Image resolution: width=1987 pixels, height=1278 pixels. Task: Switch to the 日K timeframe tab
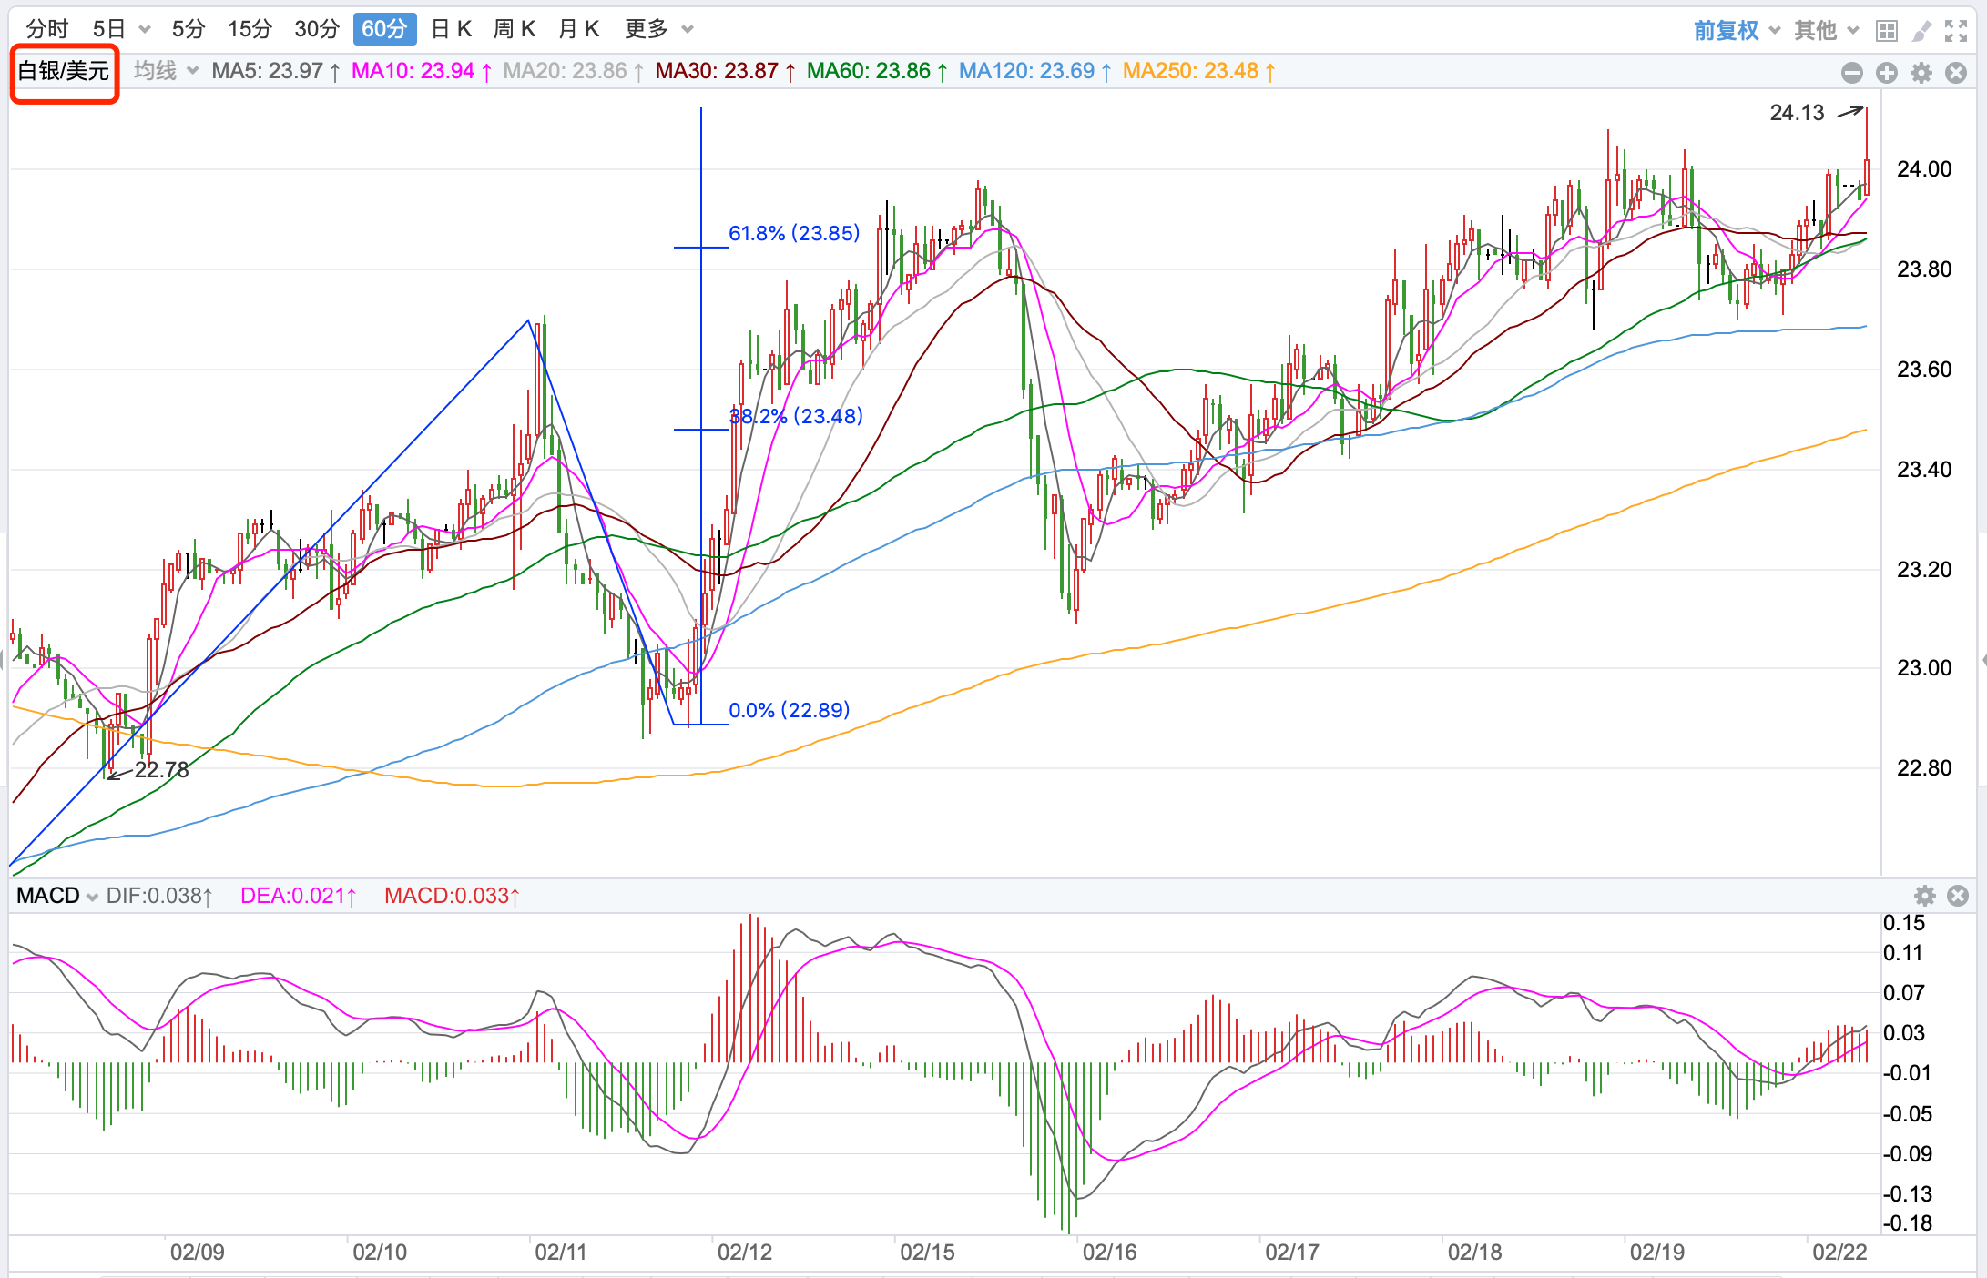(x=451, y=29)
